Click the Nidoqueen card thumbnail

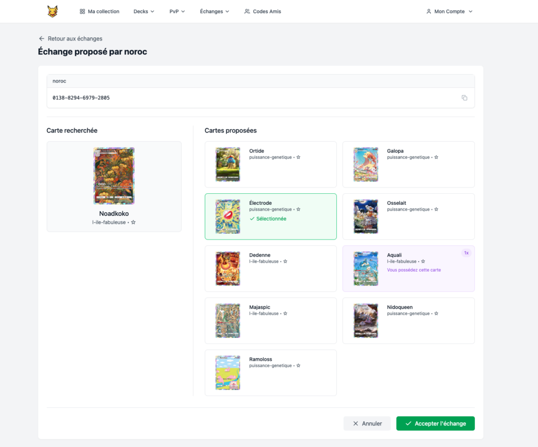[x=366, y=321]
